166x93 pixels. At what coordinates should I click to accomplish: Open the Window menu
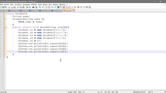(x=62, y=5)
